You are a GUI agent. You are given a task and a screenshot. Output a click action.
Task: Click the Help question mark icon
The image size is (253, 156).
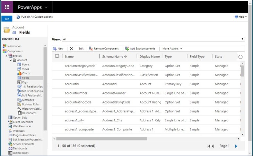237,17
